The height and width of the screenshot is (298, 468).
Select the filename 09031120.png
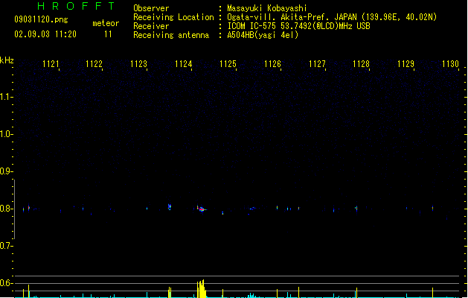click(41, 19)
